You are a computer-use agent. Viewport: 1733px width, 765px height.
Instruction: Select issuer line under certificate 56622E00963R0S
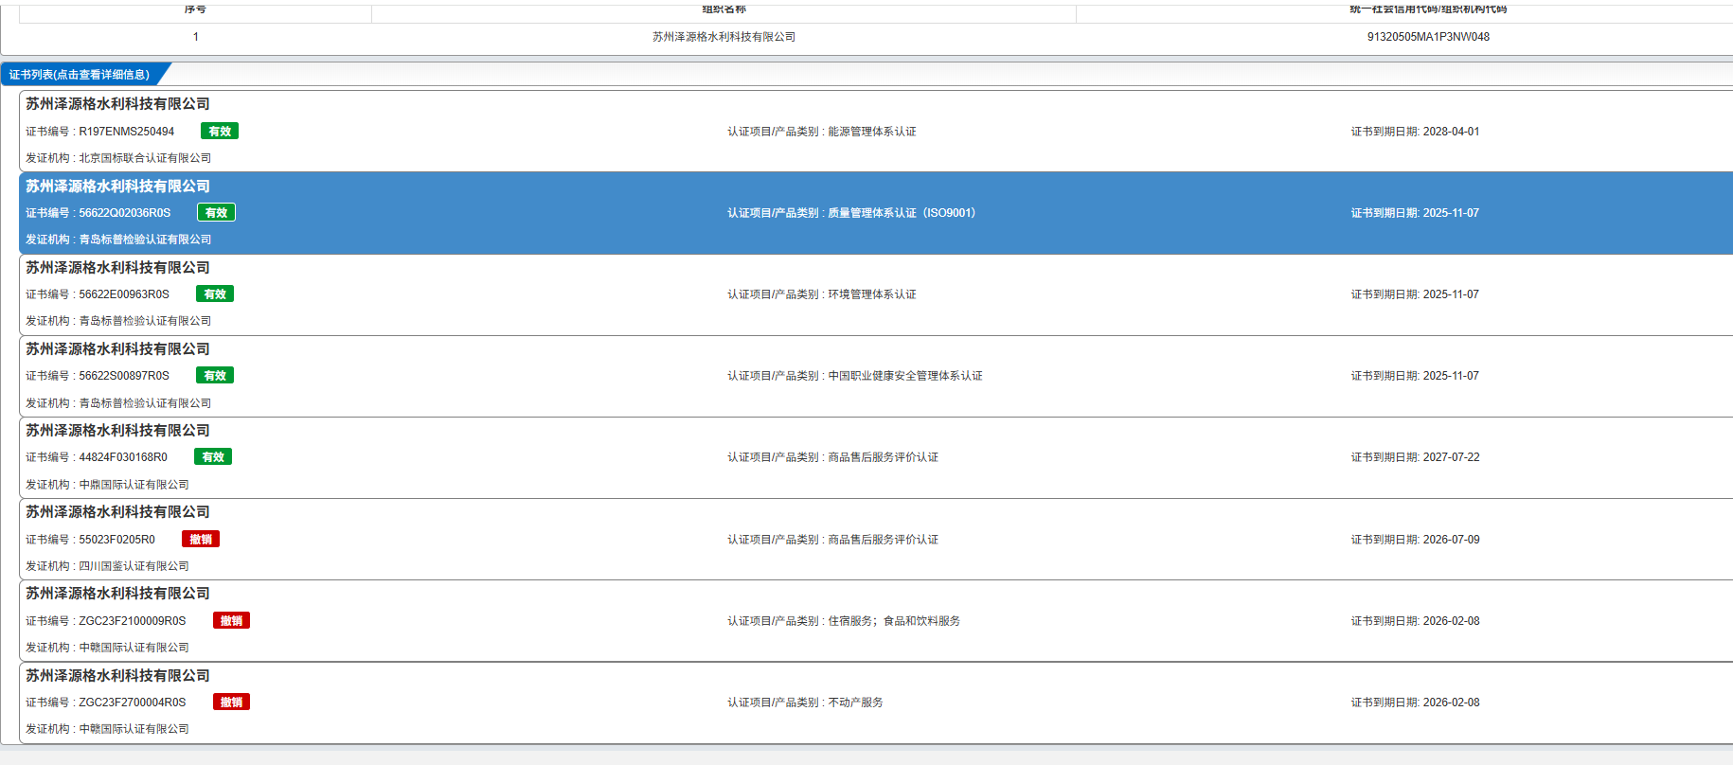(x=118, y=321)
